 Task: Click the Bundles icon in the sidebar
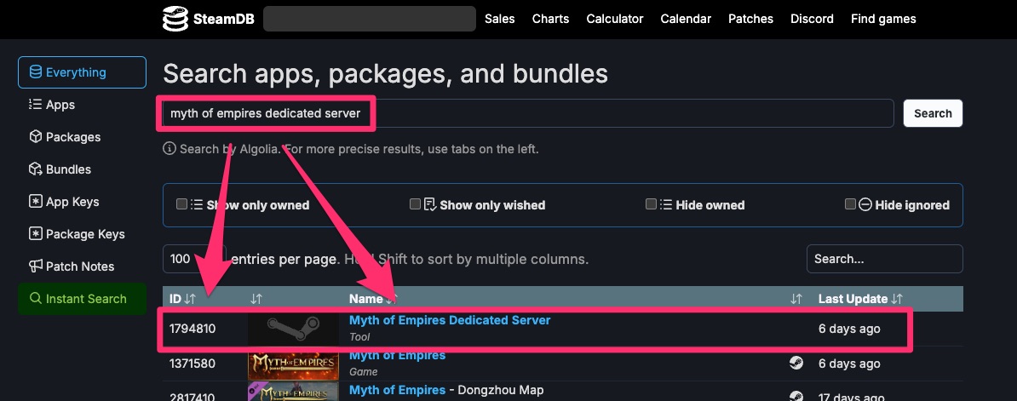[x=36, y=169]
